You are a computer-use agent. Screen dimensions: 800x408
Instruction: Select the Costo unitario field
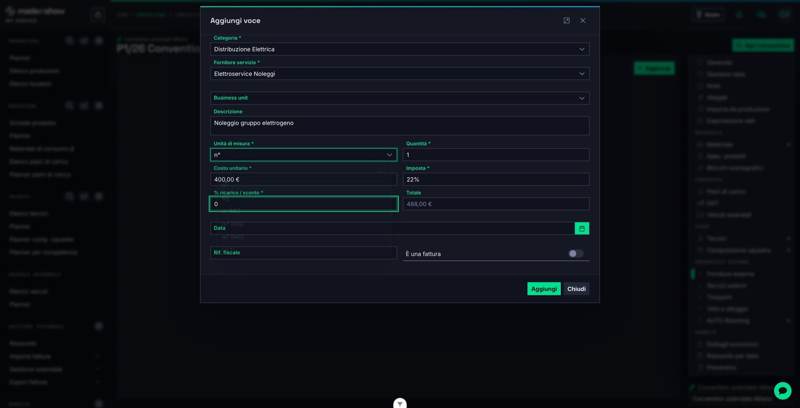[x=303, y=179]
